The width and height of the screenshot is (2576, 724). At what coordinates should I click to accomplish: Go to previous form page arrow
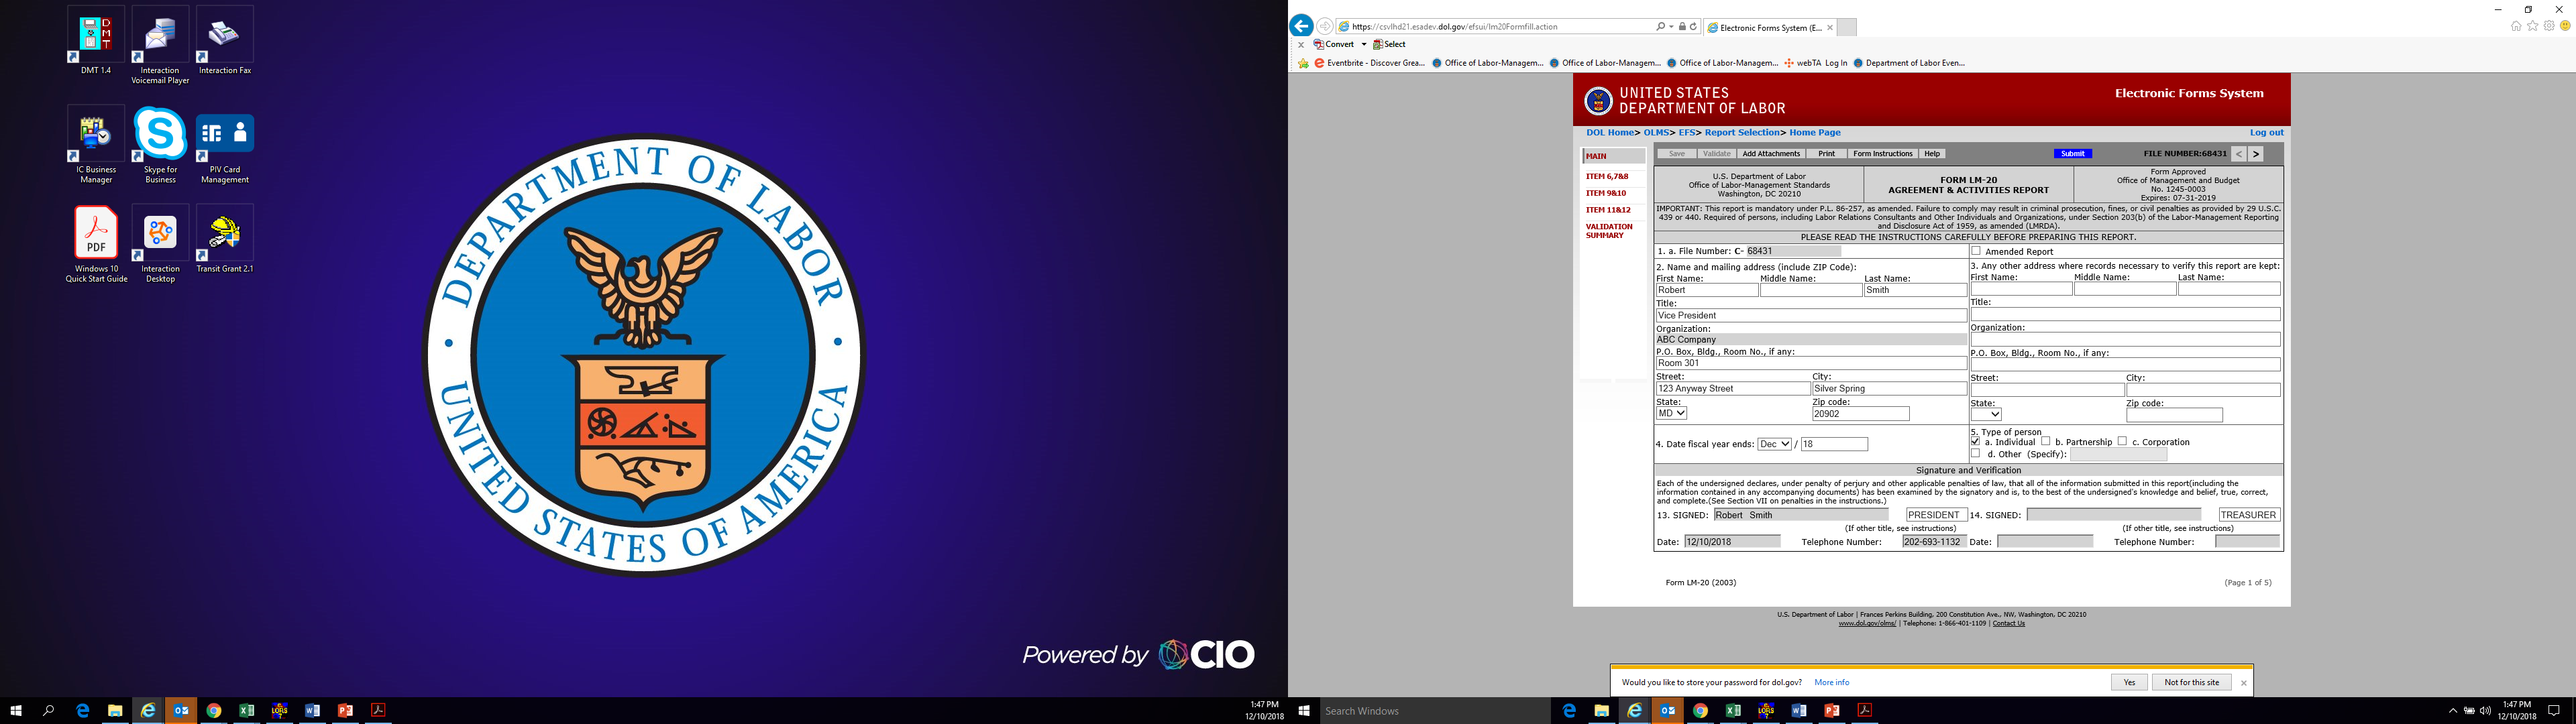click(2239, 154)
